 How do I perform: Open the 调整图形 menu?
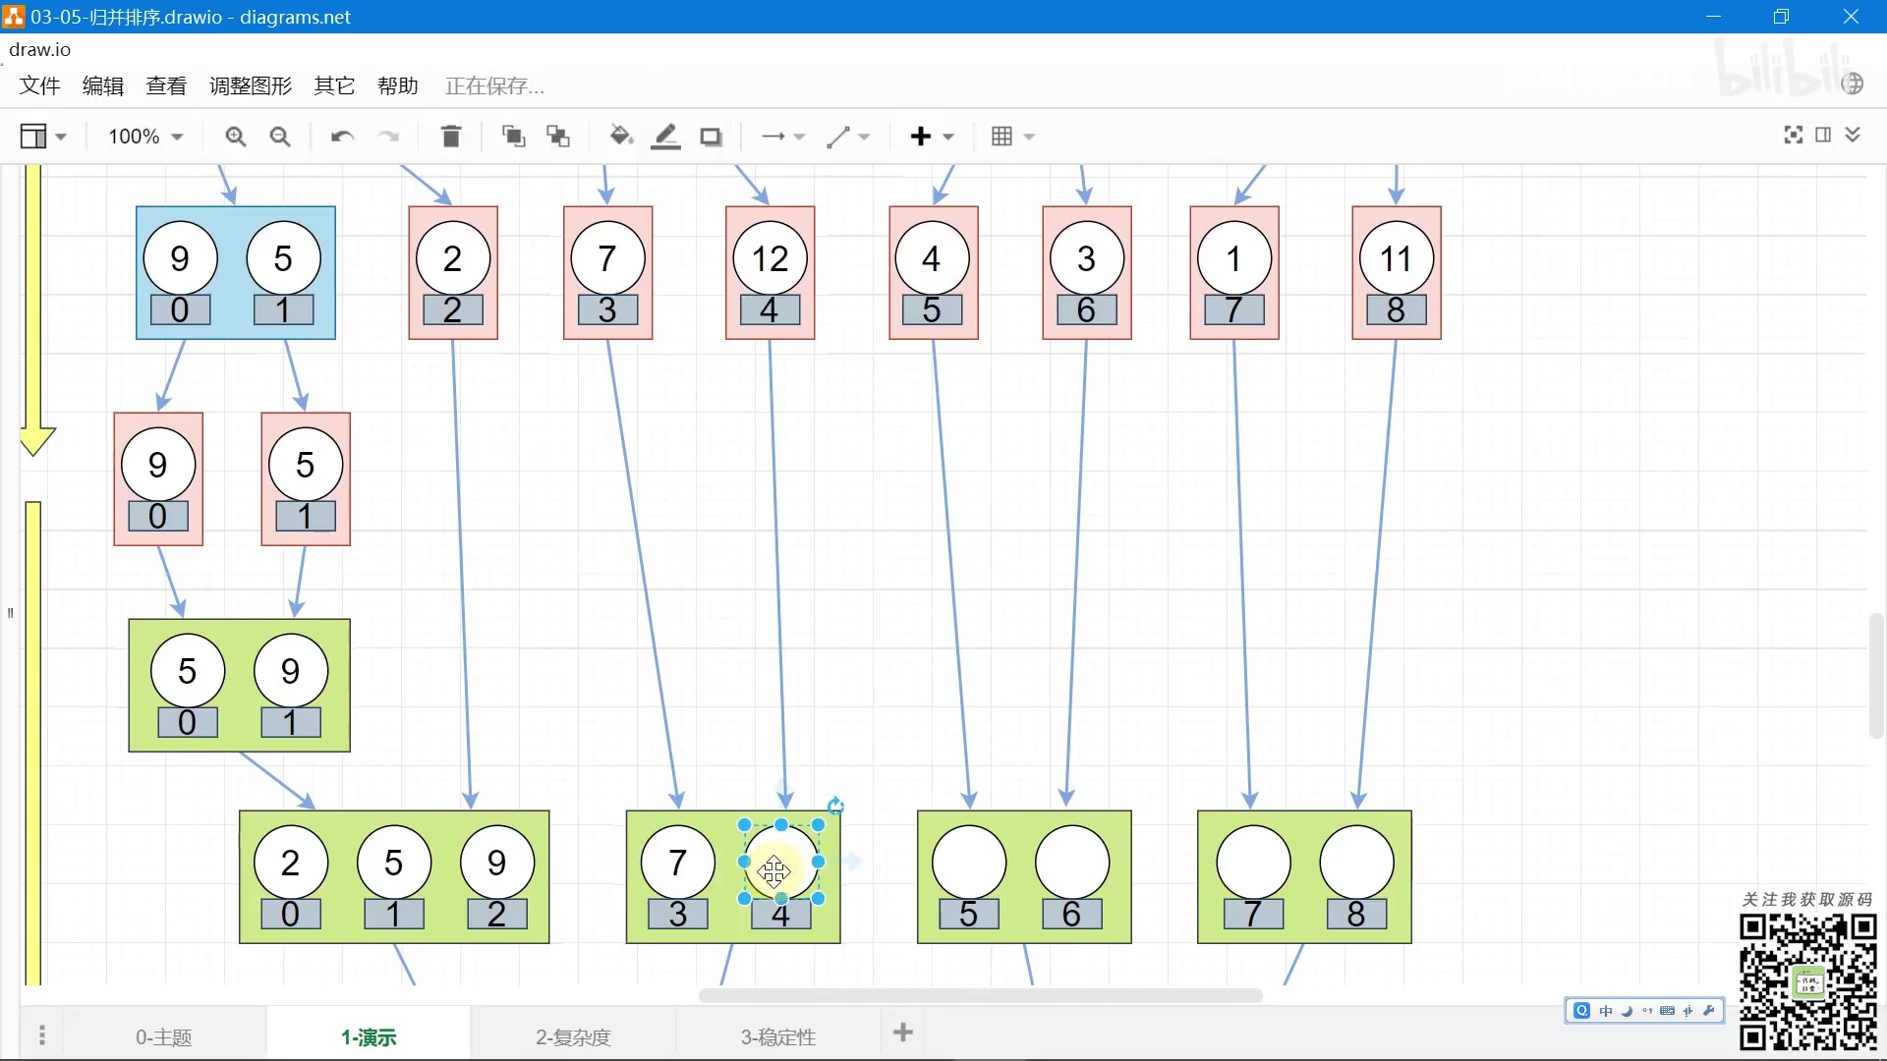point(251,85)
